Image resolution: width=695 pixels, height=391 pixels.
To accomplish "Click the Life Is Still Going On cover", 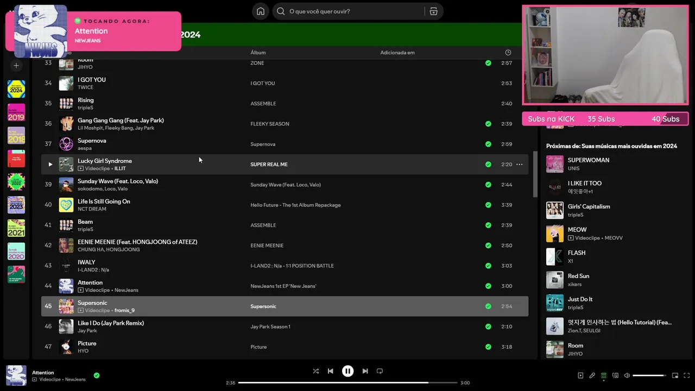I will (66, 205).
